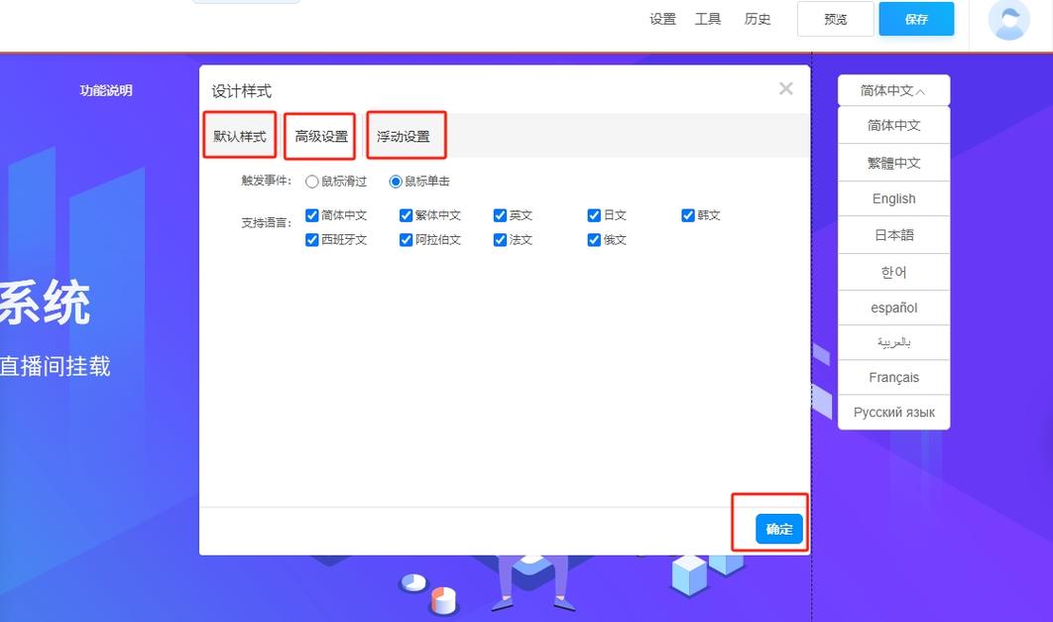Collapse the 简体中文 language dropdown header
Image resolution: width=1053 pixels, height=622 pixels.
coord(893,90)
